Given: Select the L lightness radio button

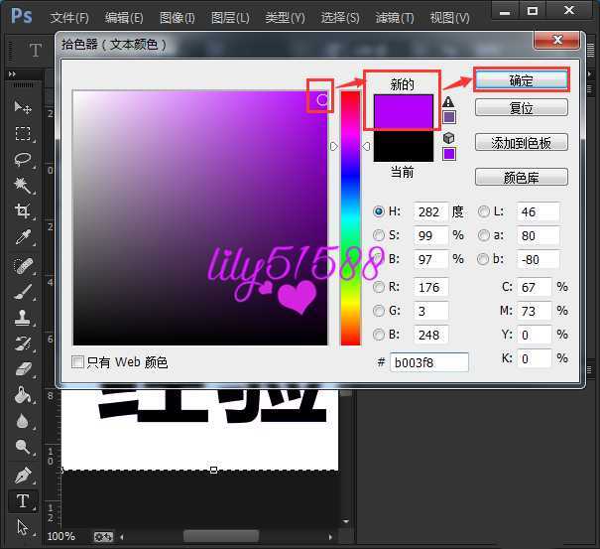Looking at the screenshot, I should click(x=485, y=211).
